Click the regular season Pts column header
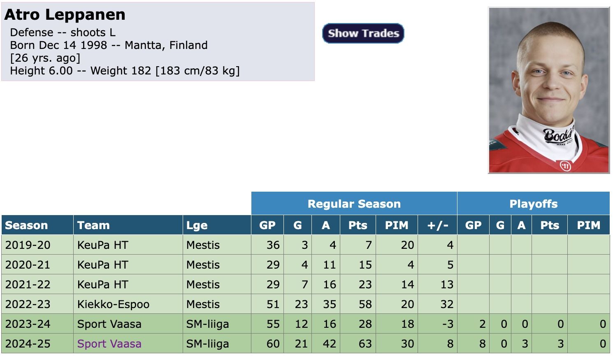This screenshot has width=613, height=357. coord(358,225)
